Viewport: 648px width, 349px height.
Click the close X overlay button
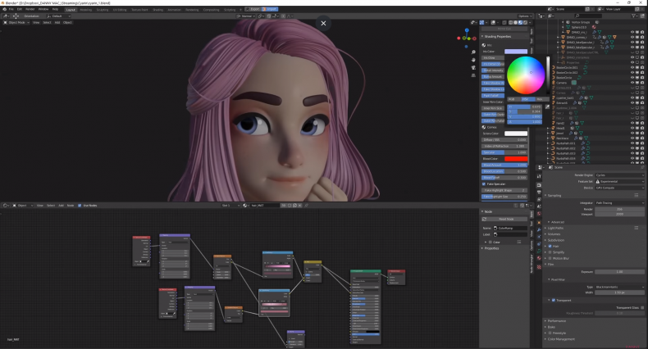323,24
